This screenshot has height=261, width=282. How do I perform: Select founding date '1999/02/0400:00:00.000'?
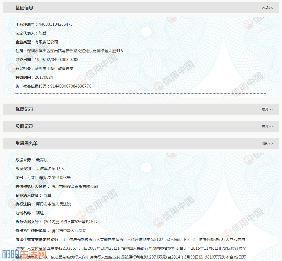click(57, 60)
